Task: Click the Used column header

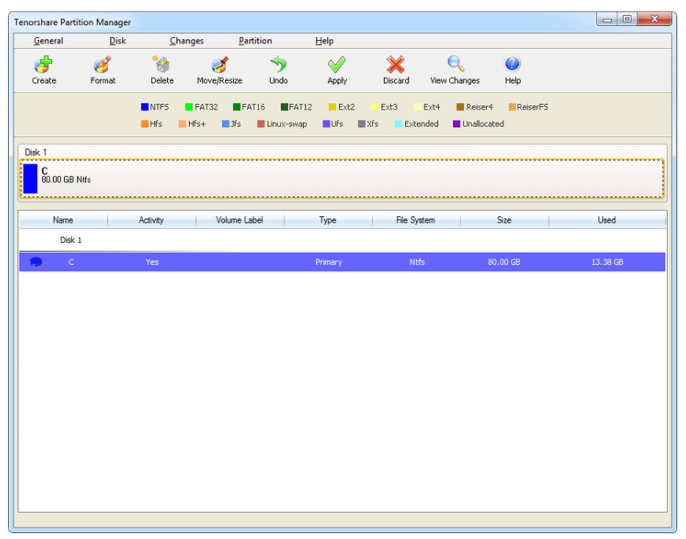Action: (607, 220)
